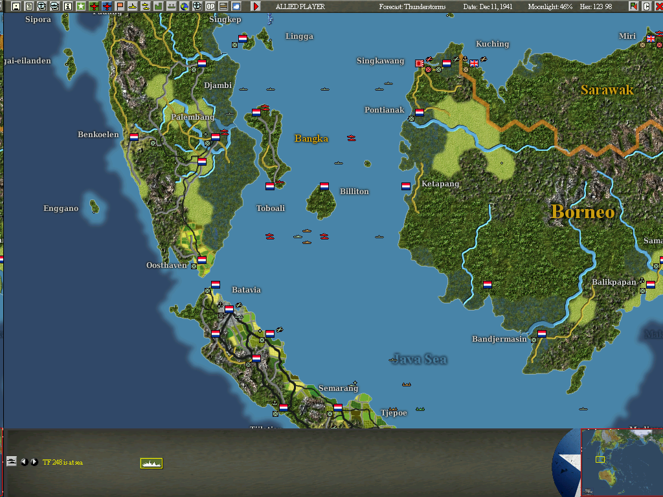Screen dimensions: 663x497
Task: Select the British flag at Miri
Action: pyautogui.click(x=651, y=39)
